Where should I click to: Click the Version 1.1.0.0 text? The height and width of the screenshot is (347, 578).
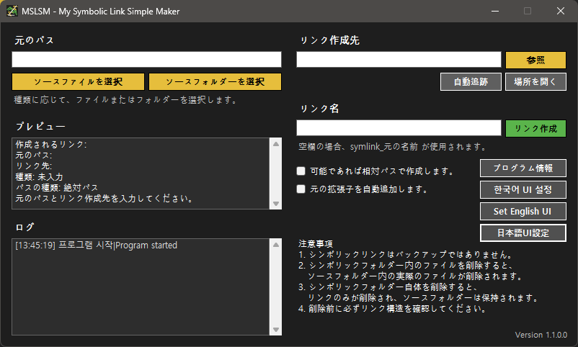(x=541, y=335)
